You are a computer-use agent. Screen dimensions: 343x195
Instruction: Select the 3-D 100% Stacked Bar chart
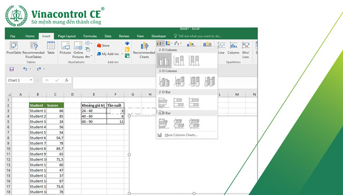coord(194,124)
